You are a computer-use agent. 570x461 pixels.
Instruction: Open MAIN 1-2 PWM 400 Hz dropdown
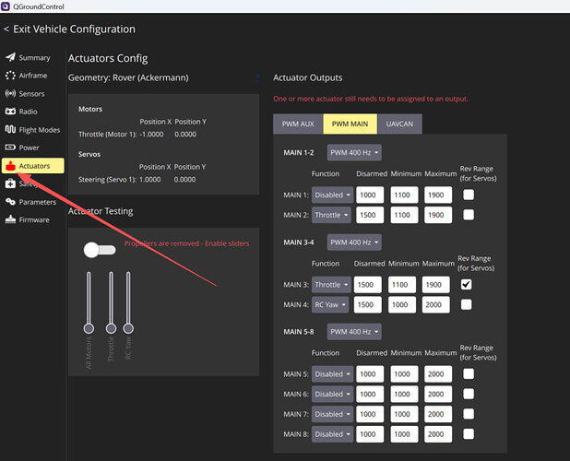coord(354,152)
